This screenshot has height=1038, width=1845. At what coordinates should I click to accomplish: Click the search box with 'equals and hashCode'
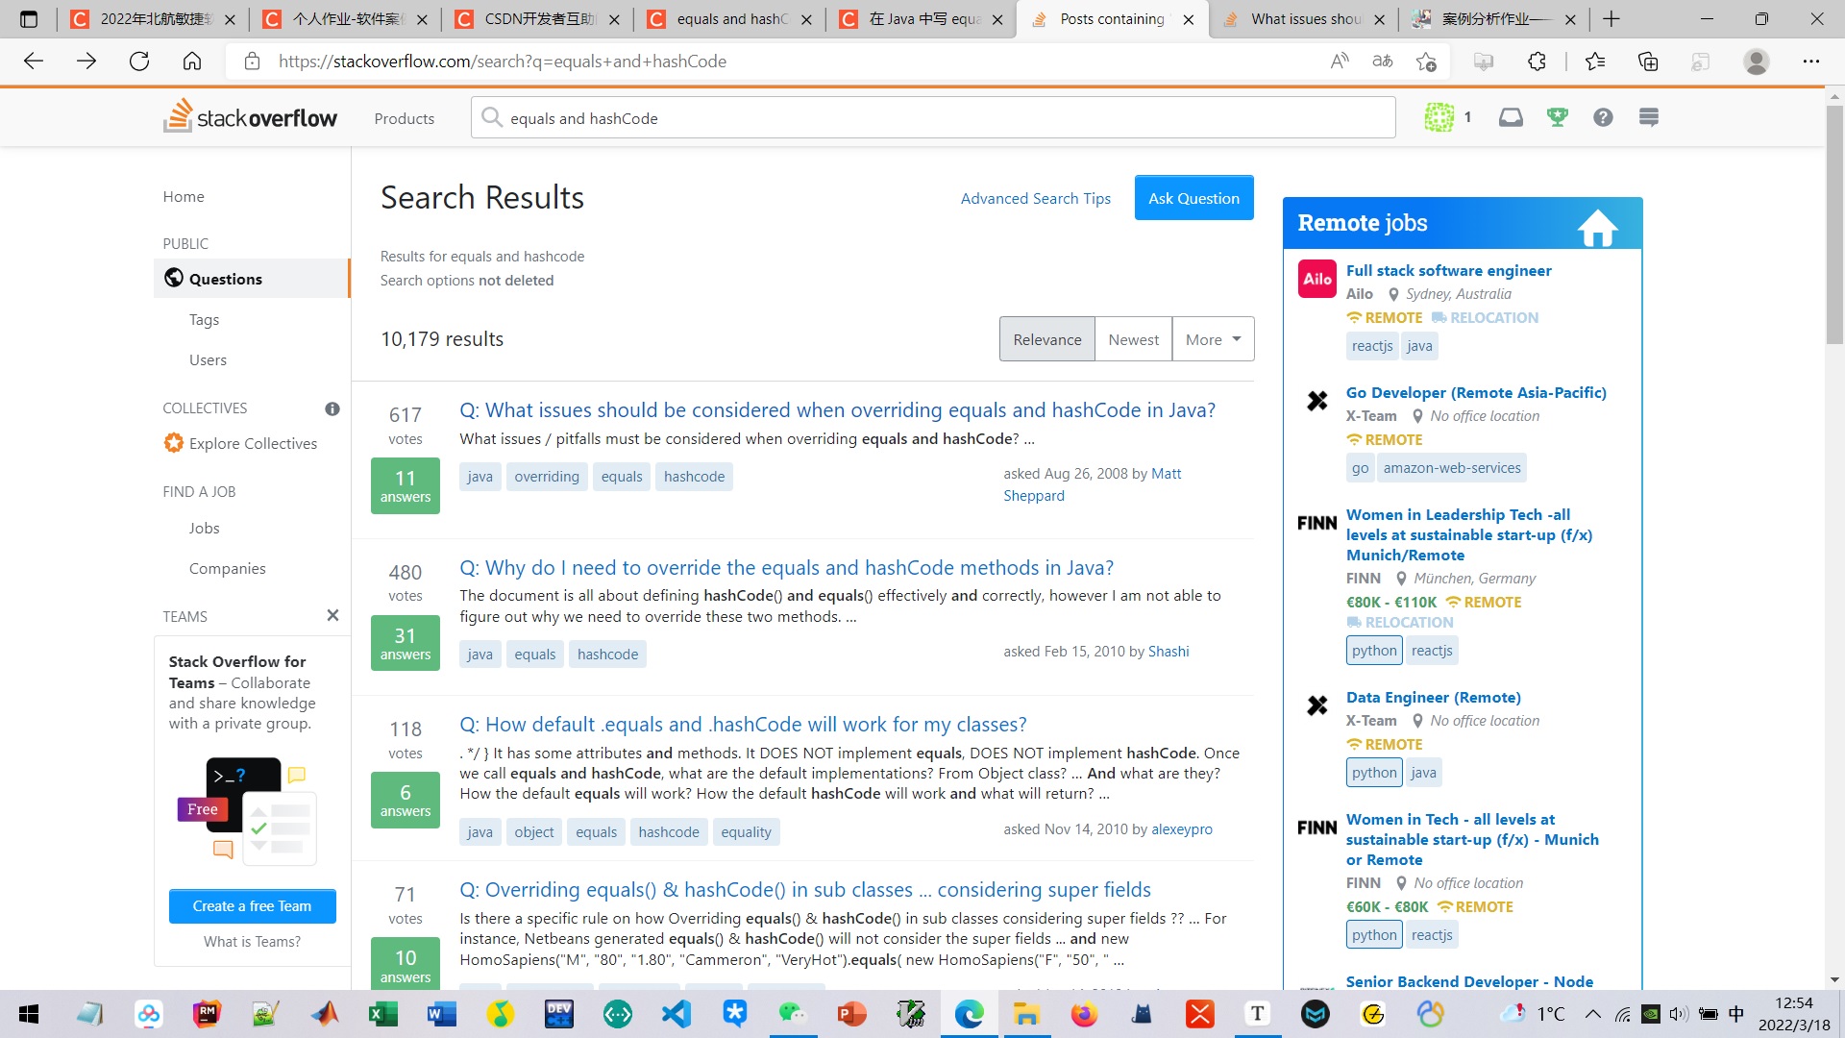[932, 118]
